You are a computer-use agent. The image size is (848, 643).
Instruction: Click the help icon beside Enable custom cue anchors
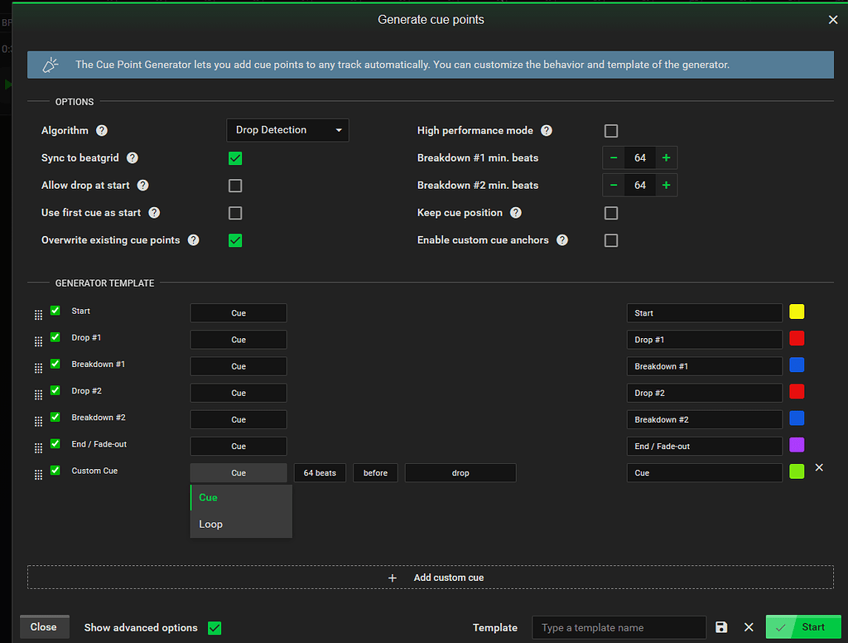tap(564, 240)
